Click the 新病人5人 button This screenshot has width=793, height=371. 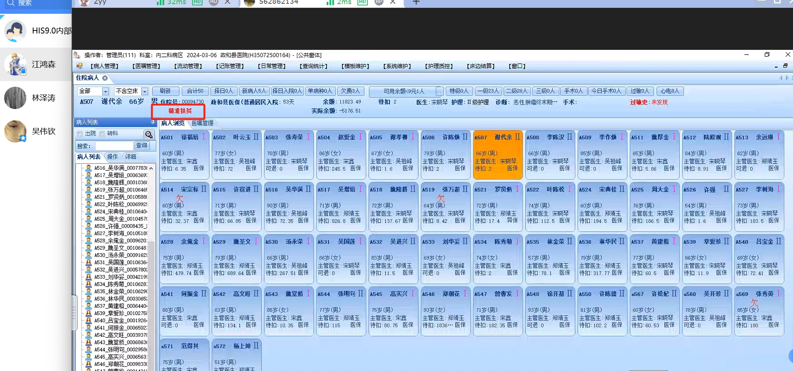tap(254, 91)
